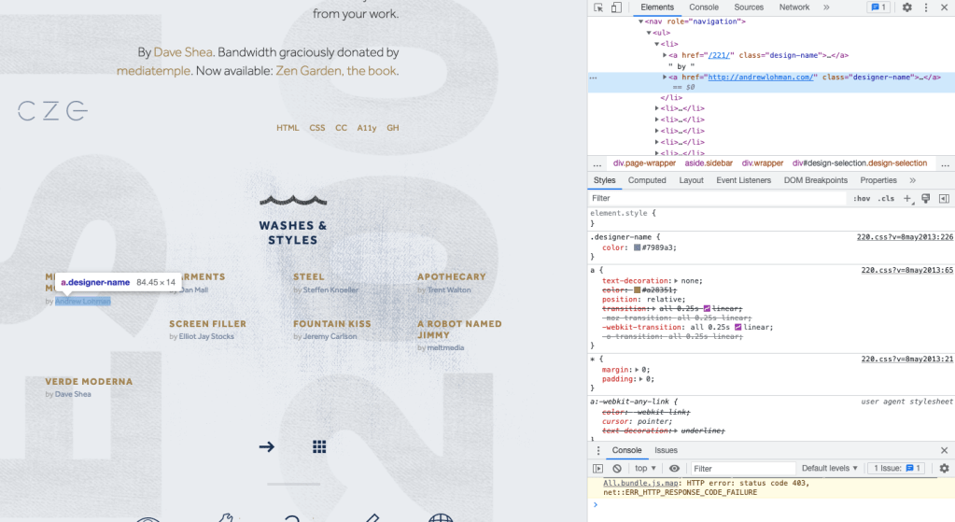Toggle the computed styles sidebar pane
Viewport: 955px width, 522px height.
coord(944,198)
